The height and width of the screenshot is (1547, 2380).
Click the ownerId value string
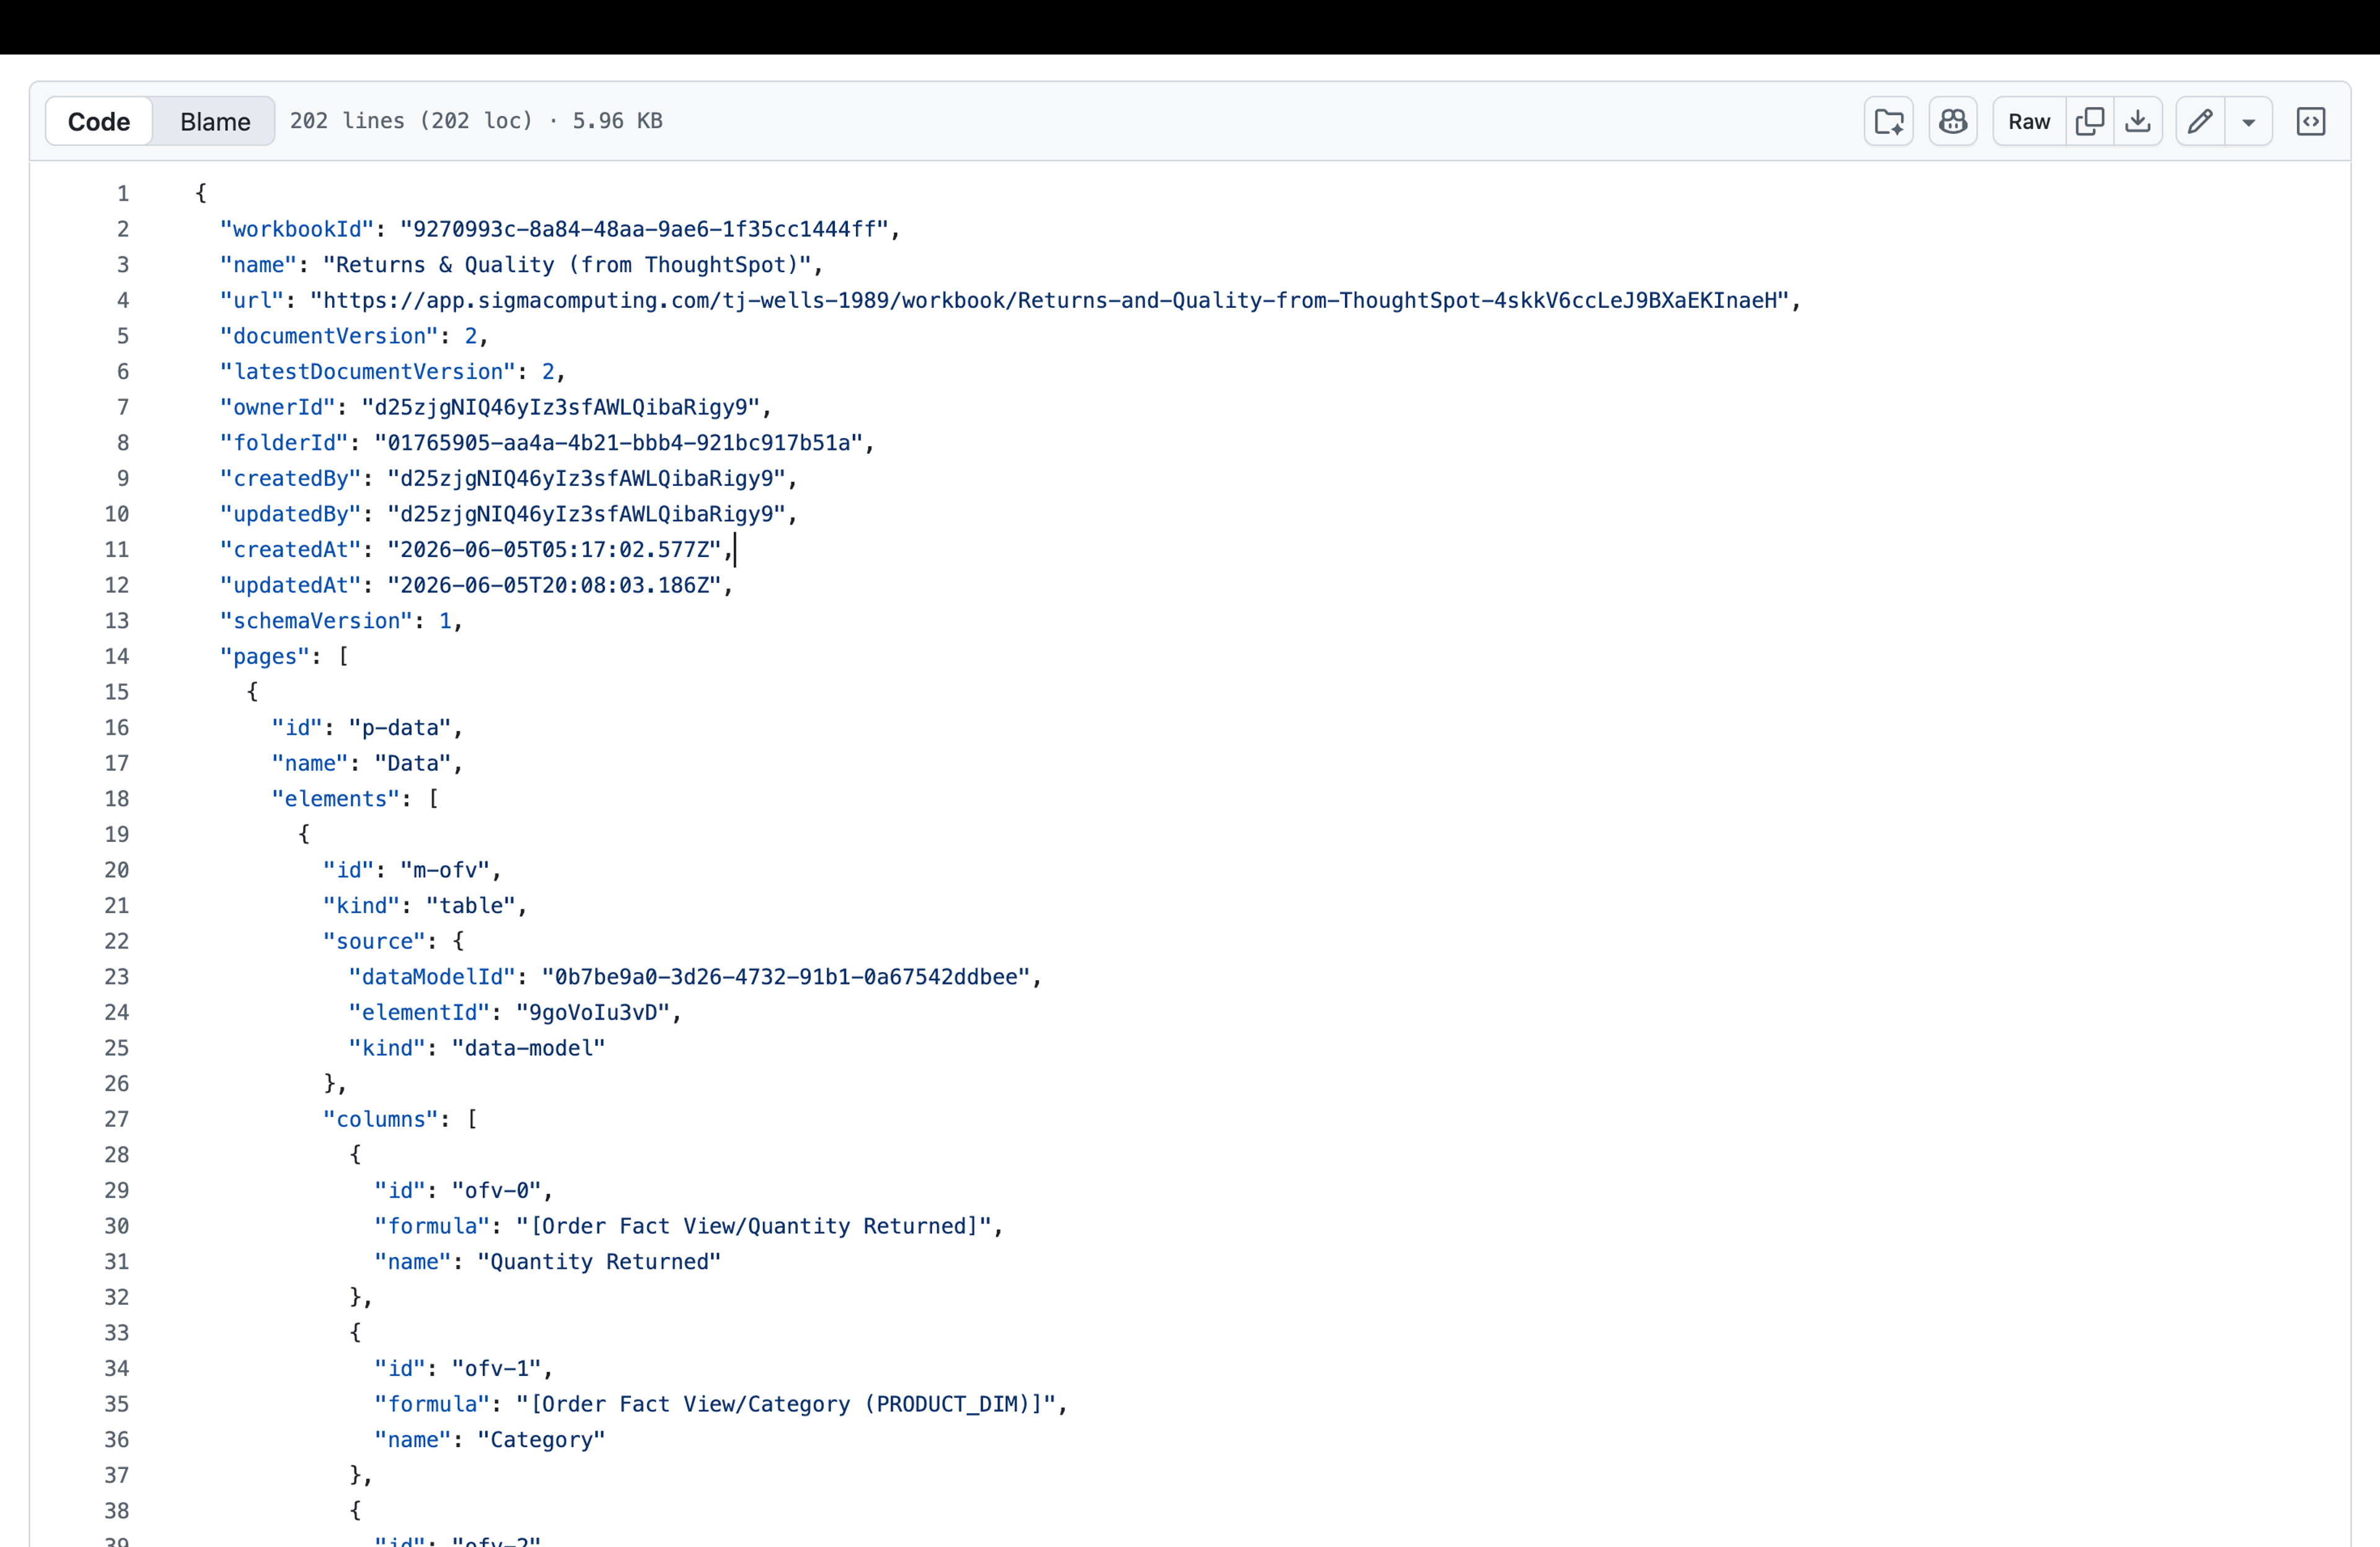[561, 407]
